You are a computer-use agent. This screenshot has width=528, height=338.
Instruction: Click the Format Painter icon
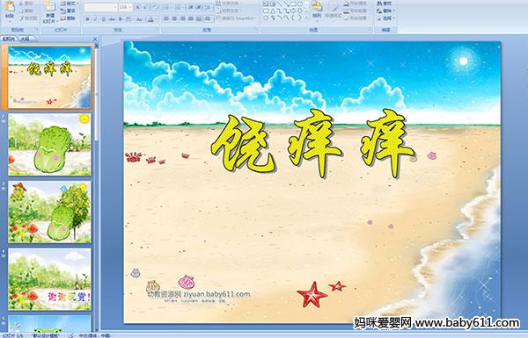point(28,18)
